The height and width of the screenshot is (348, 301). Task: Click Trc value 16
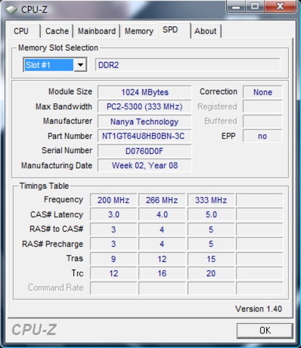pos(162,273)
